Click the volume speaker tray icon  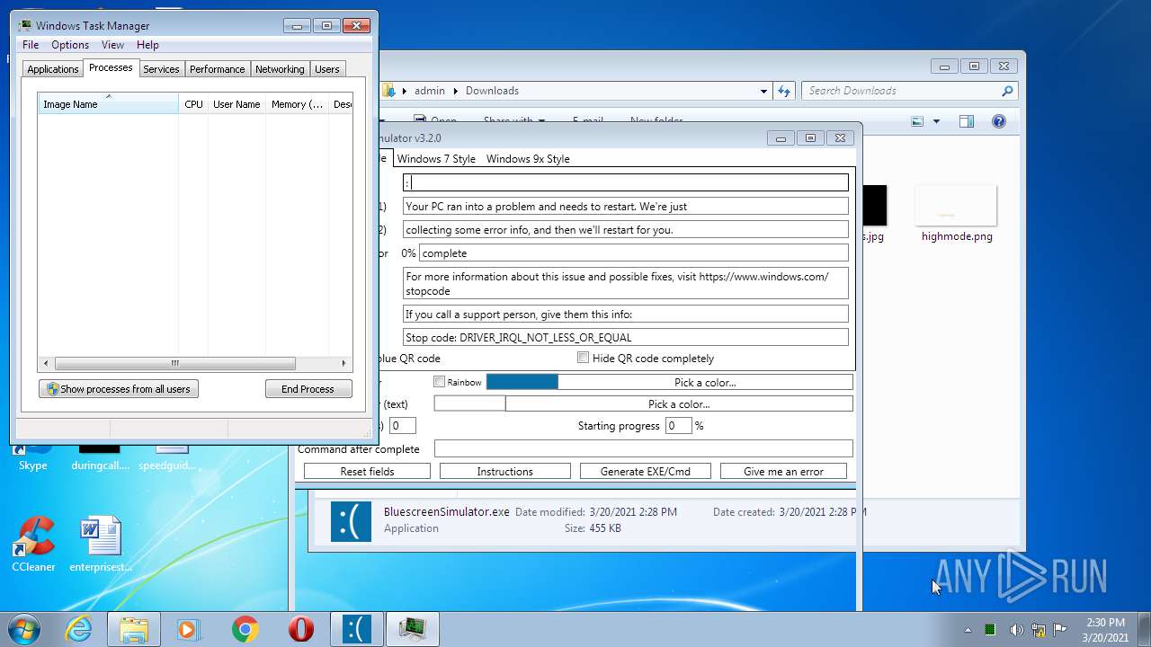pyautogui.click(x=1016, y=630)
